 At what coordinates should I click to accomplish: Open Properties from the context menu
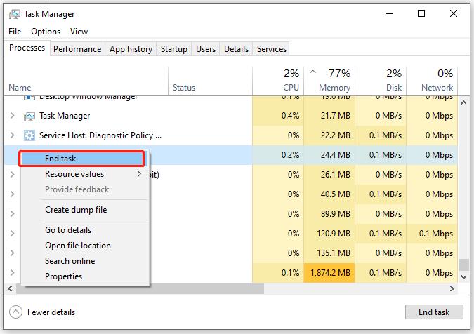[x=63, y=276]
